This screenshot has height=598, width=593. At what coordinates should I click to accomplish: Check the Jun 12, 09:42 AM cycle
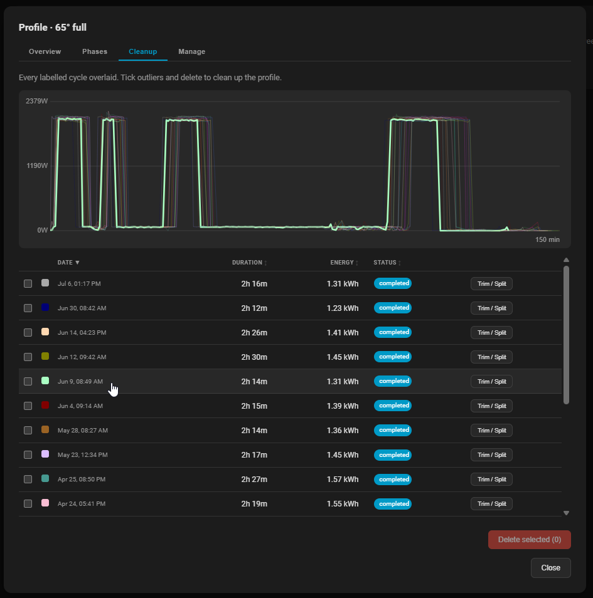coord(28,357)
